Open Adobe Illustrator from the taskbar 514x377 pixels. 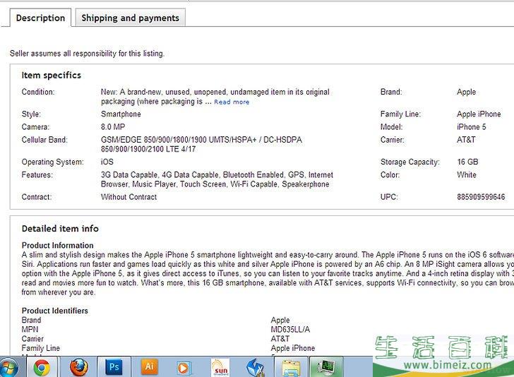tap(149, 367)
